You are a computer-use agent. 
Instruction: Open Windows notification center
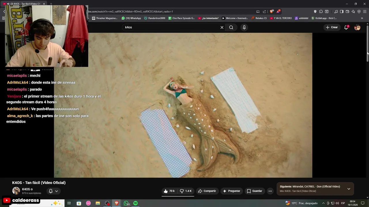[363, 203]
